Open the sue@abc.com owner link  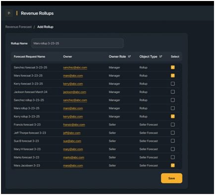(x=72, y=141)
